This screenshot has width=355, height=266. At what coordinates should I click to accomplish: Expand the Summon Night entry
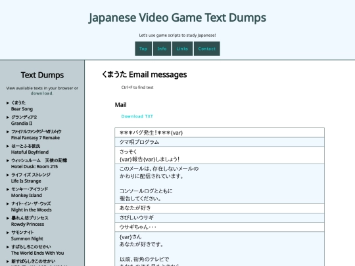8,233
